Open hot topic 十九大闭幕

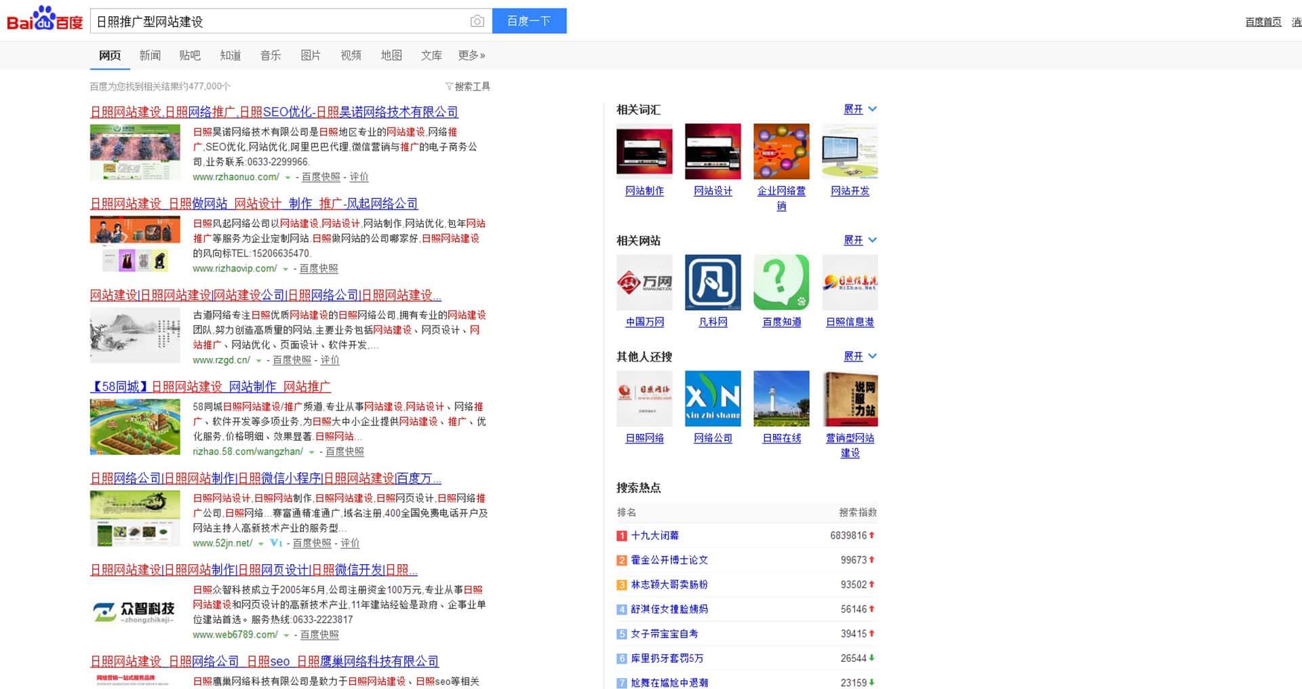[x=654, y=536]
